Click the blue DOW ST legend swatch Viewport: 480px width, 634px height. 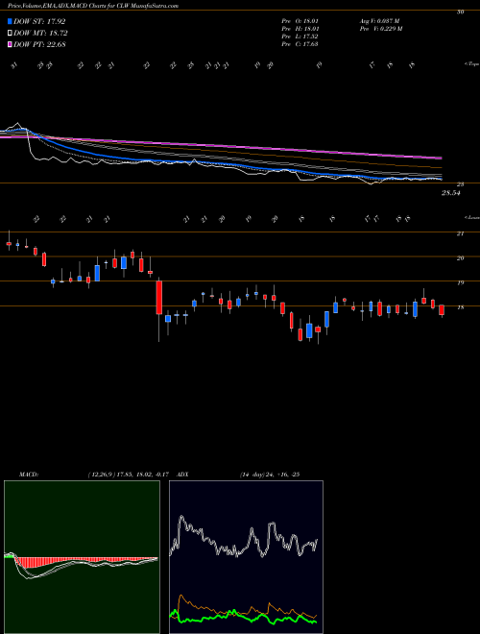(10, 21)
